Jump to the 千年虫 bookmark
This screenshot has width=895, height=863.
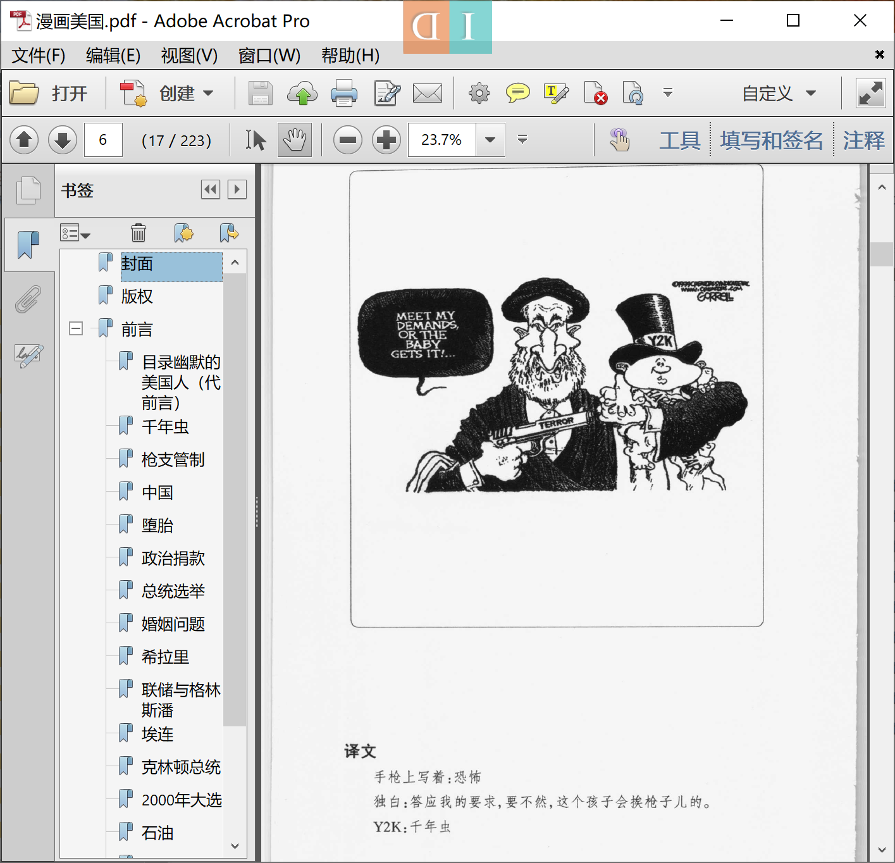point(165,426)
